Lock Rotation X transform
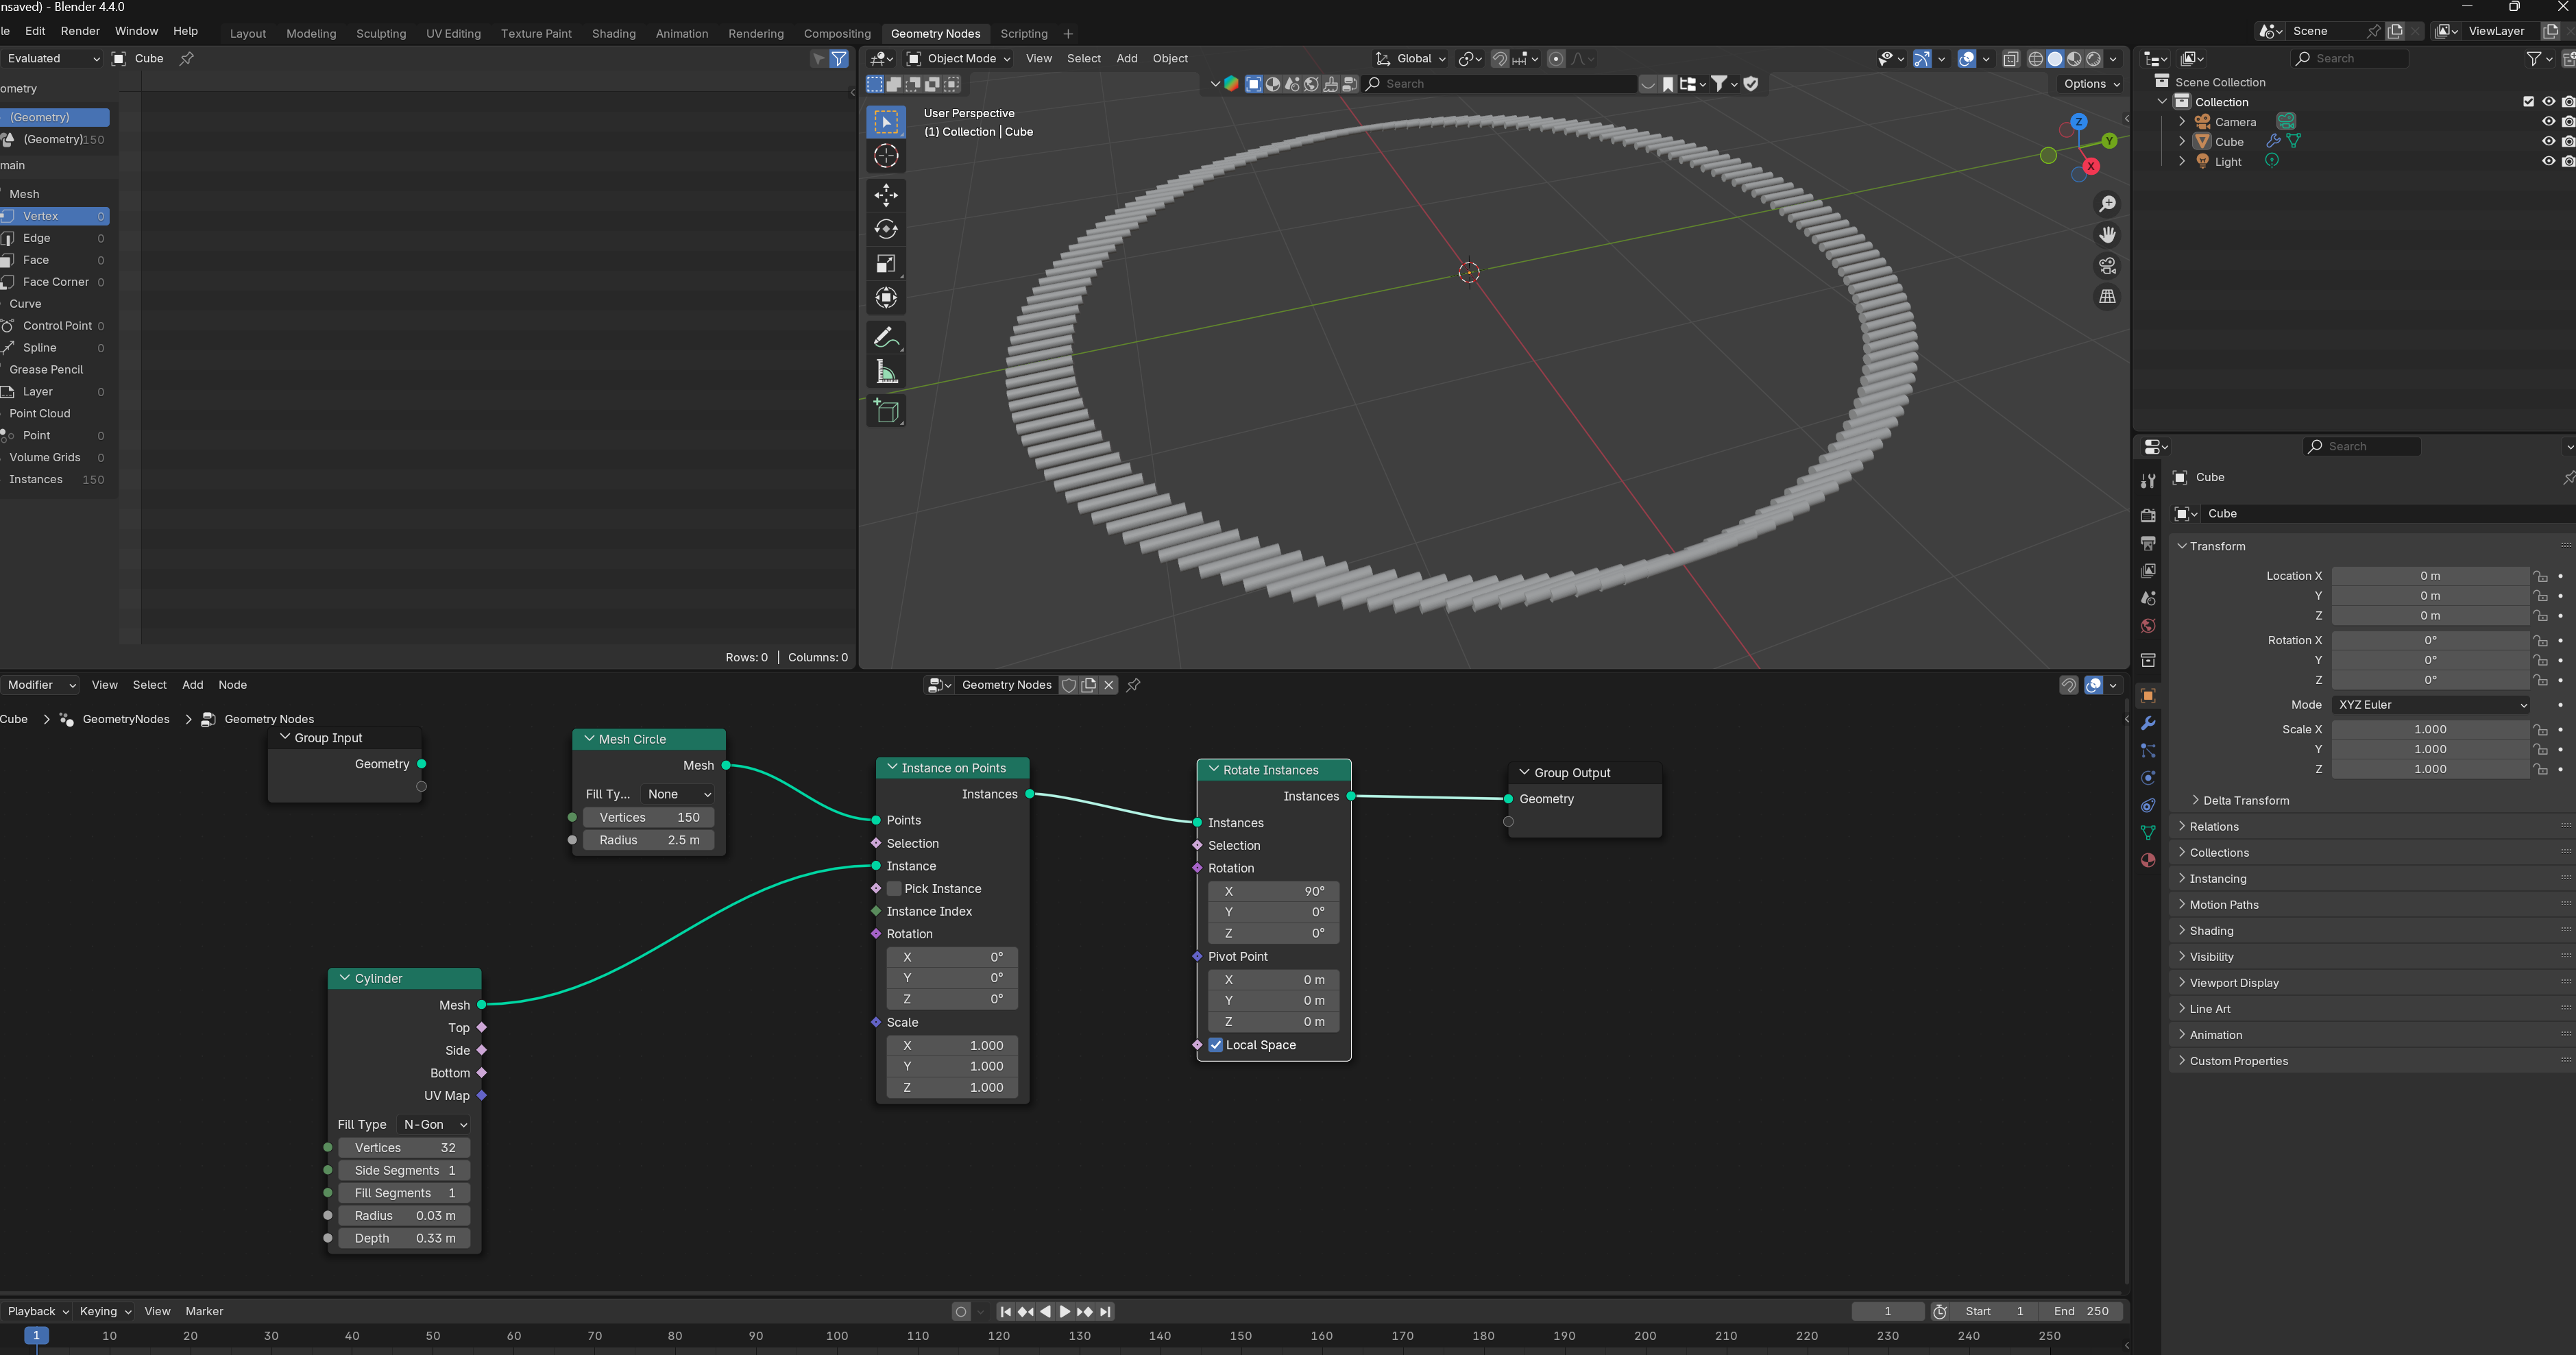Image resolution: width=2576 pixels, height=1355 pixels. (x=2540, y=640)
